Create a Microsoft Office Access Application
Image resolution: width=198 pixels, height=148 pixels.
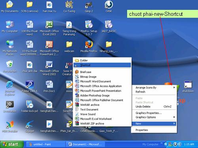tap(102, 86)
